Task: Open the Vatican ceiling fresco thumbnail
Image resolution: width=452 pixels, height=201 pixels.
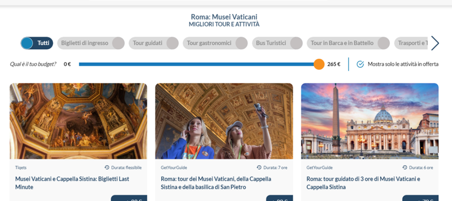Action: tap(78, 121)
